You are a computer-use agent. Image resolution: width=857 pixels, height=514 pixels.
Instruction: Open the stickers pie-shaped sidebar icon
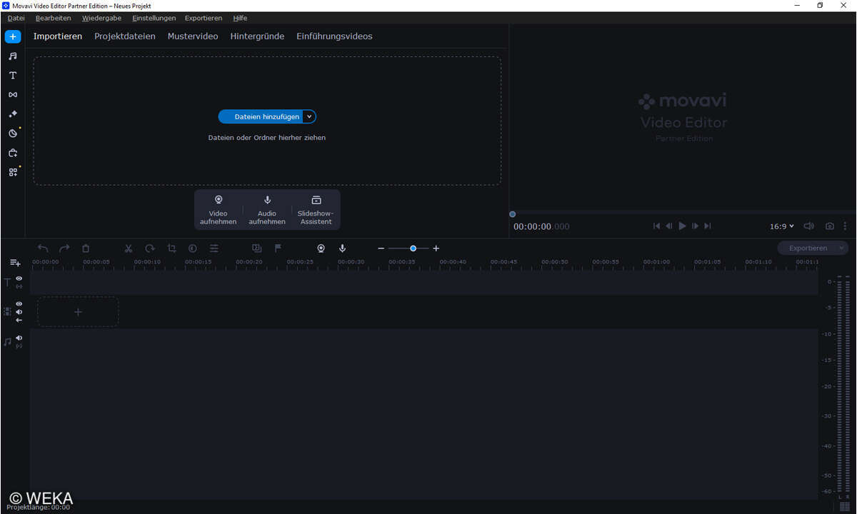point(13,133)
